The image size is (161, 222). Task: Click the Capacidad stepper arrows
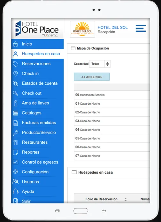pos(107,64)
